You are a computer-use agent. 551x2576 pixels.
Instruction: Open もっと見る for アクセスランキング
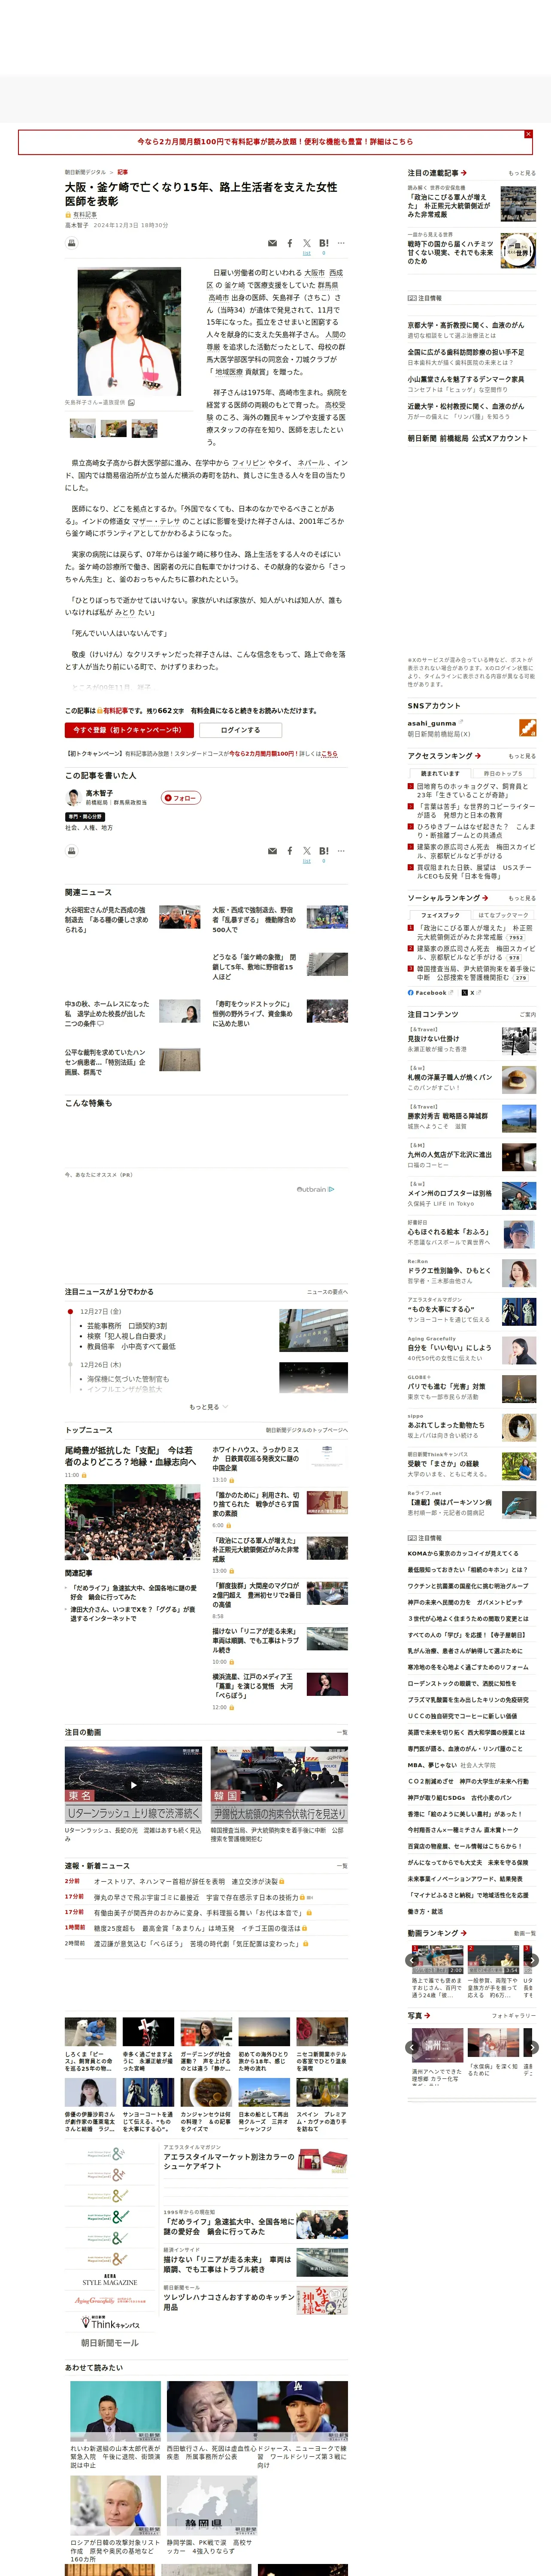click(x=522, y=756)
